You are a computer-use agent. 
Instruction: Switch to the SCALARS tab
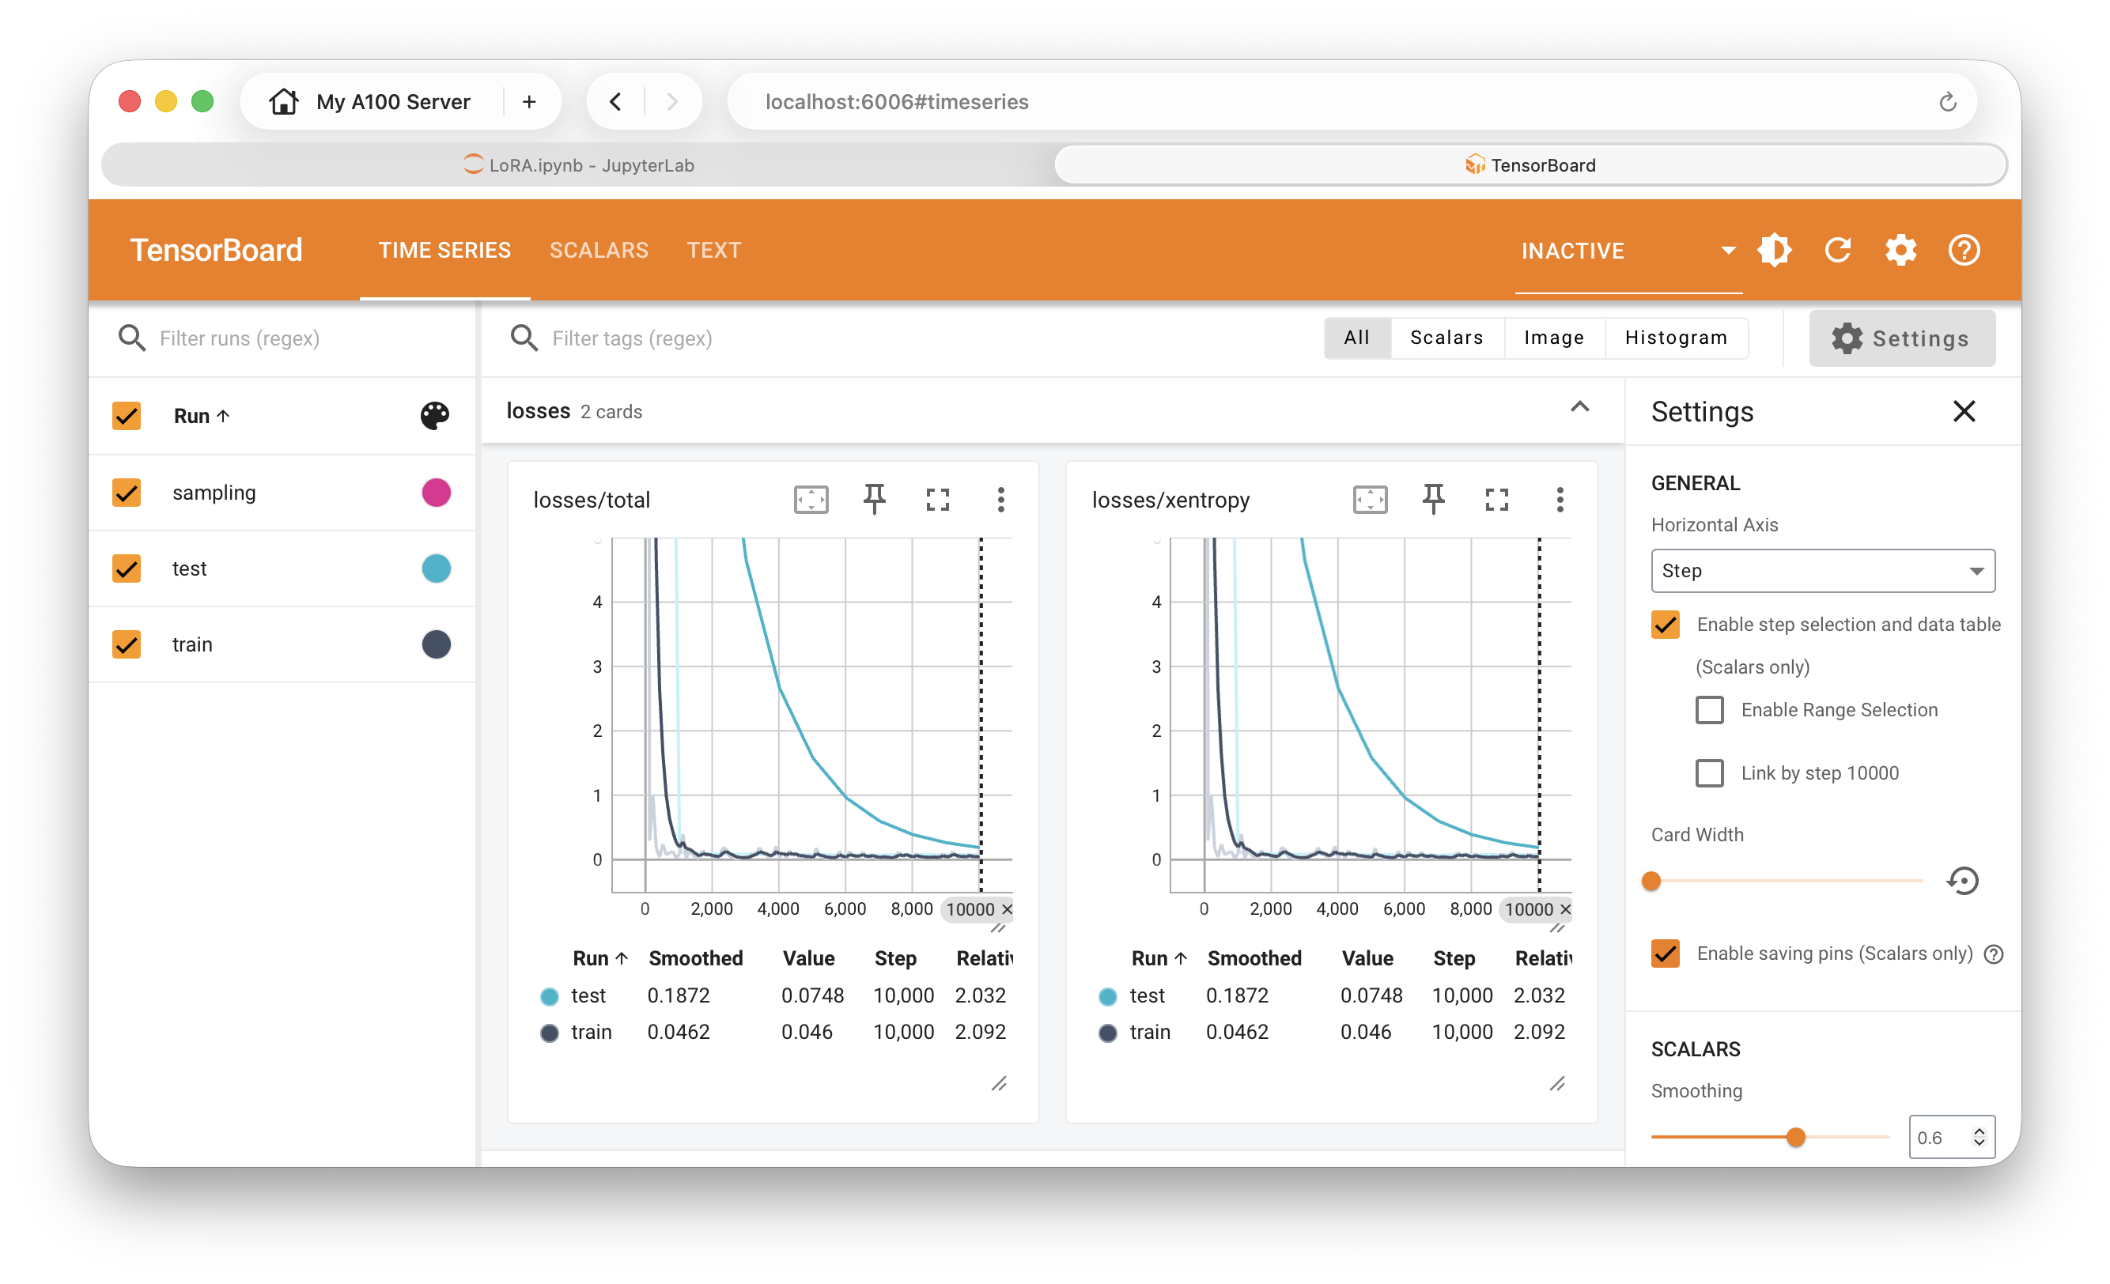(599, 250)
